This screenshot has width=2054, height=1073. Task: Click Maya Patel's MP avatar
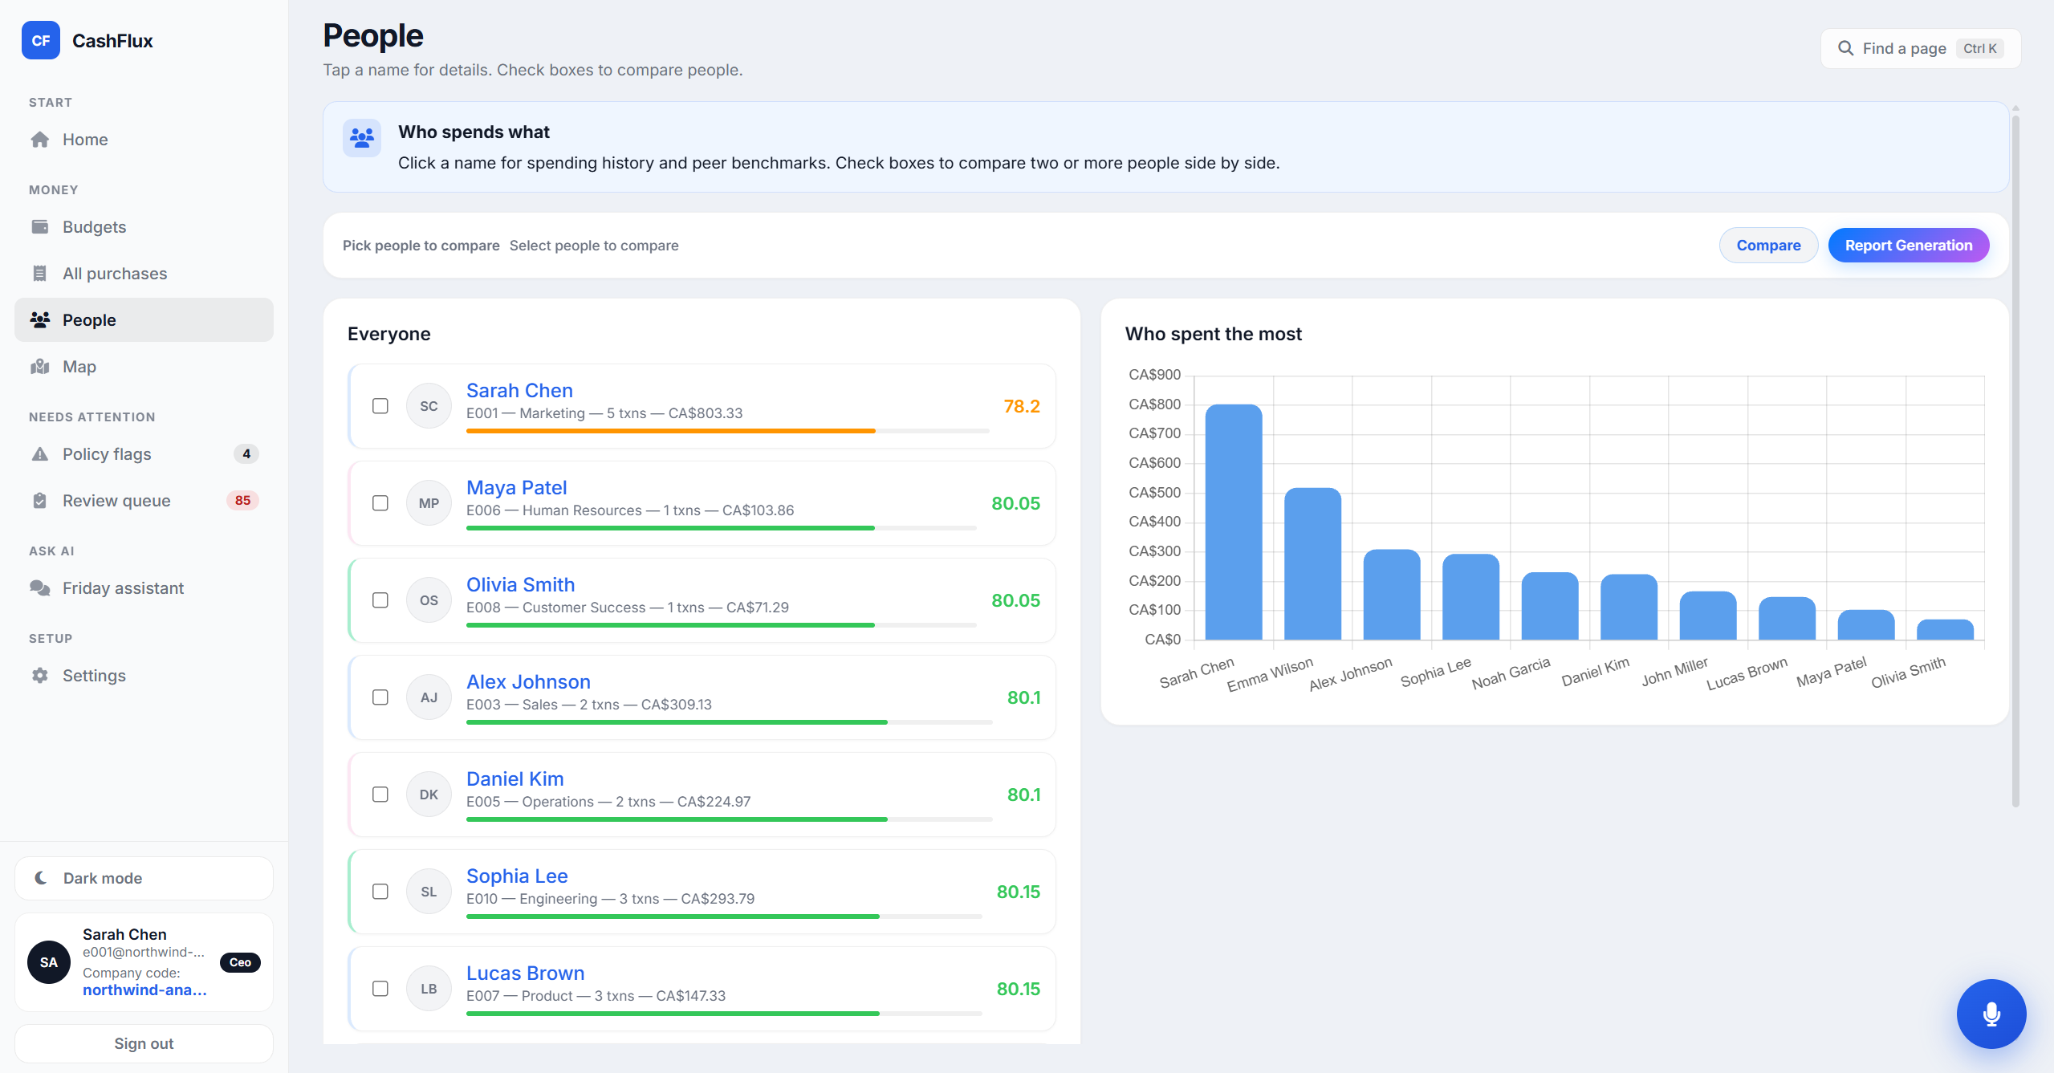point(429,503)
